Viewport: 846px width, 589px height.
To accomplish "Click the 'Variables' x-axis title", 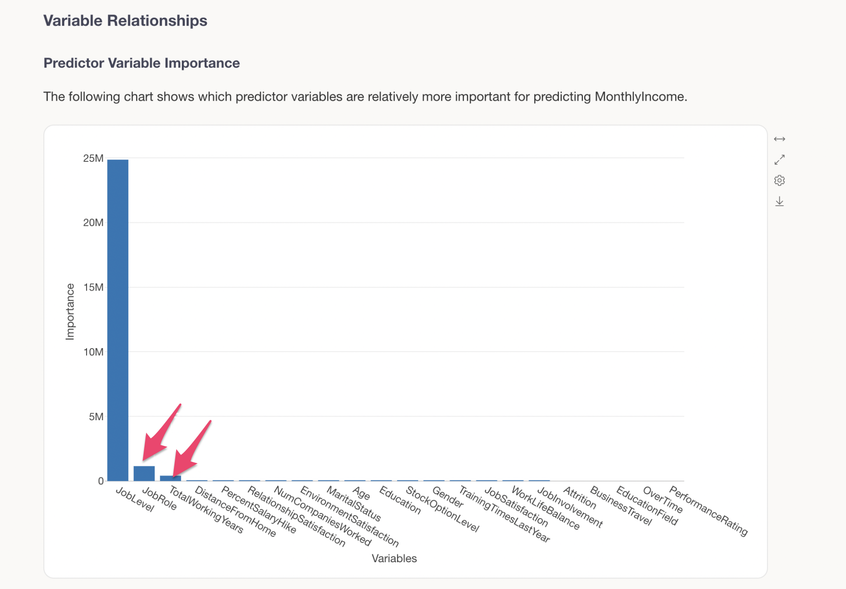I will click(394, 558).
